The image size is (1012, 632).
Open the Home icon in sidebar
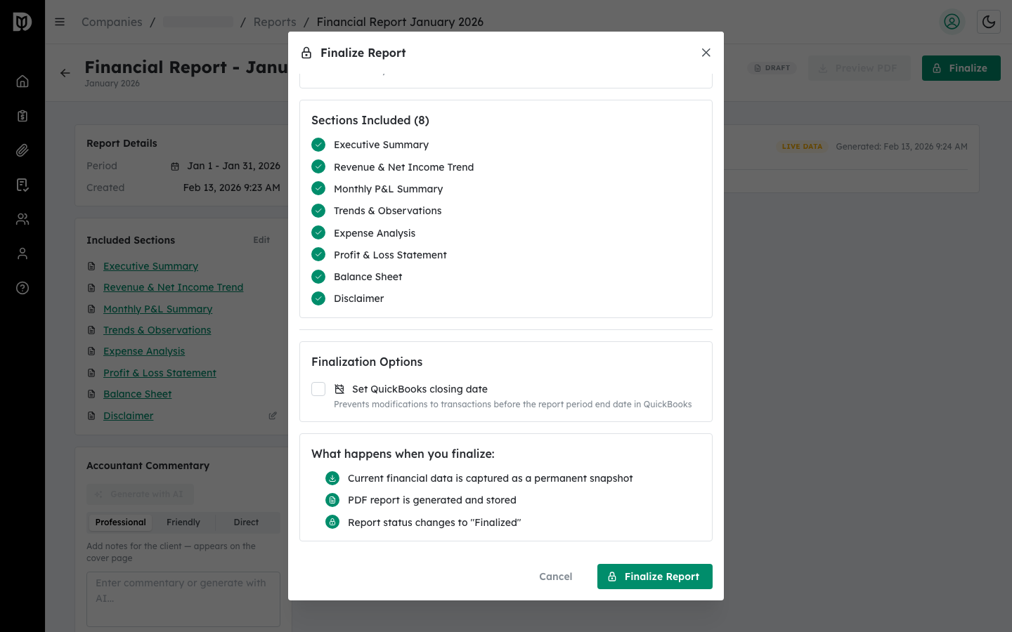click(x=22, y=81)
